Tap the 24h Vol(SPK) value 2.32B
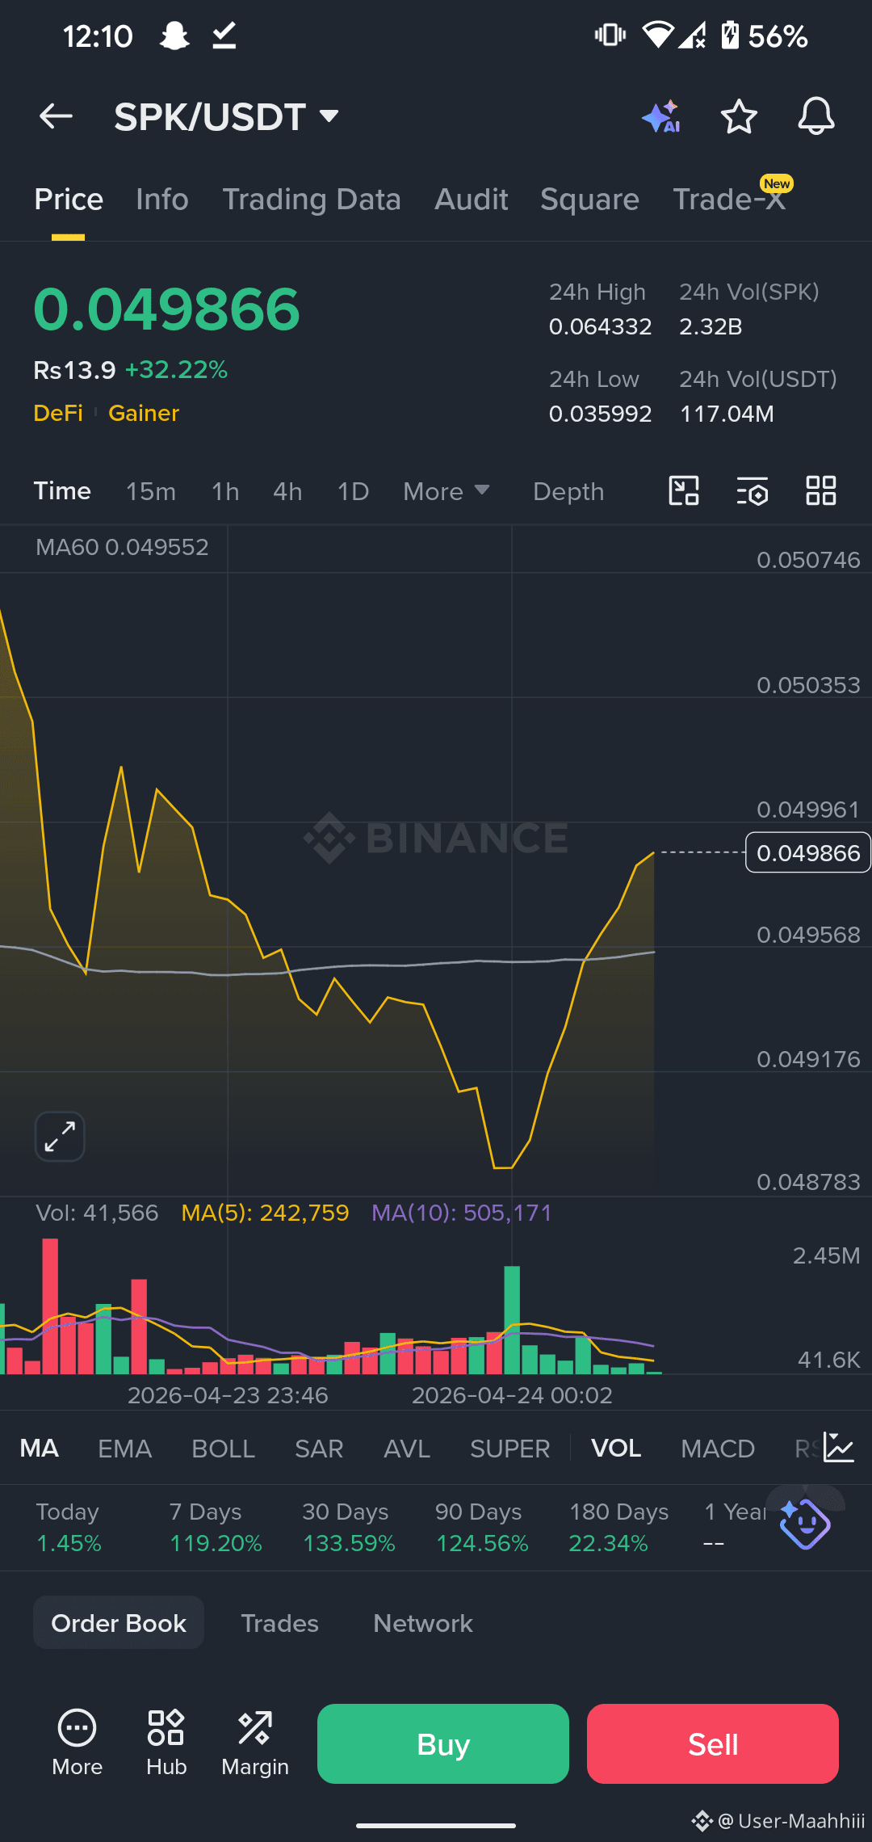 coord(711,326)
